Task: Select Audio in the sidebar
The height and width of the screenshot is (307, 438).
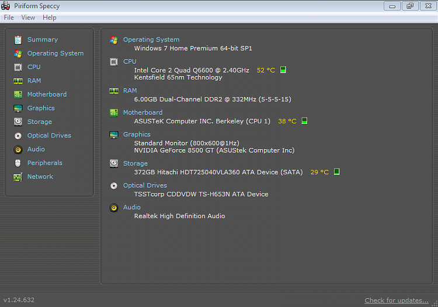Action: pos(36,149)
